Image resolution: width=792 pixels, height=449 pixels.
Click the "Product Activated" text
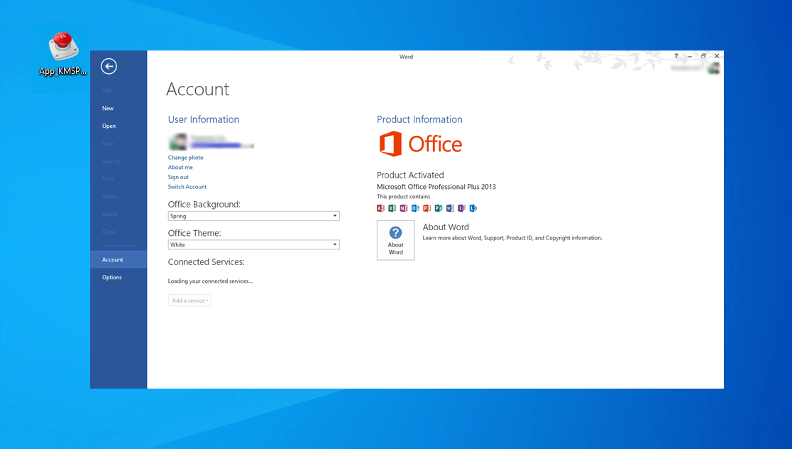coord(410,175)
